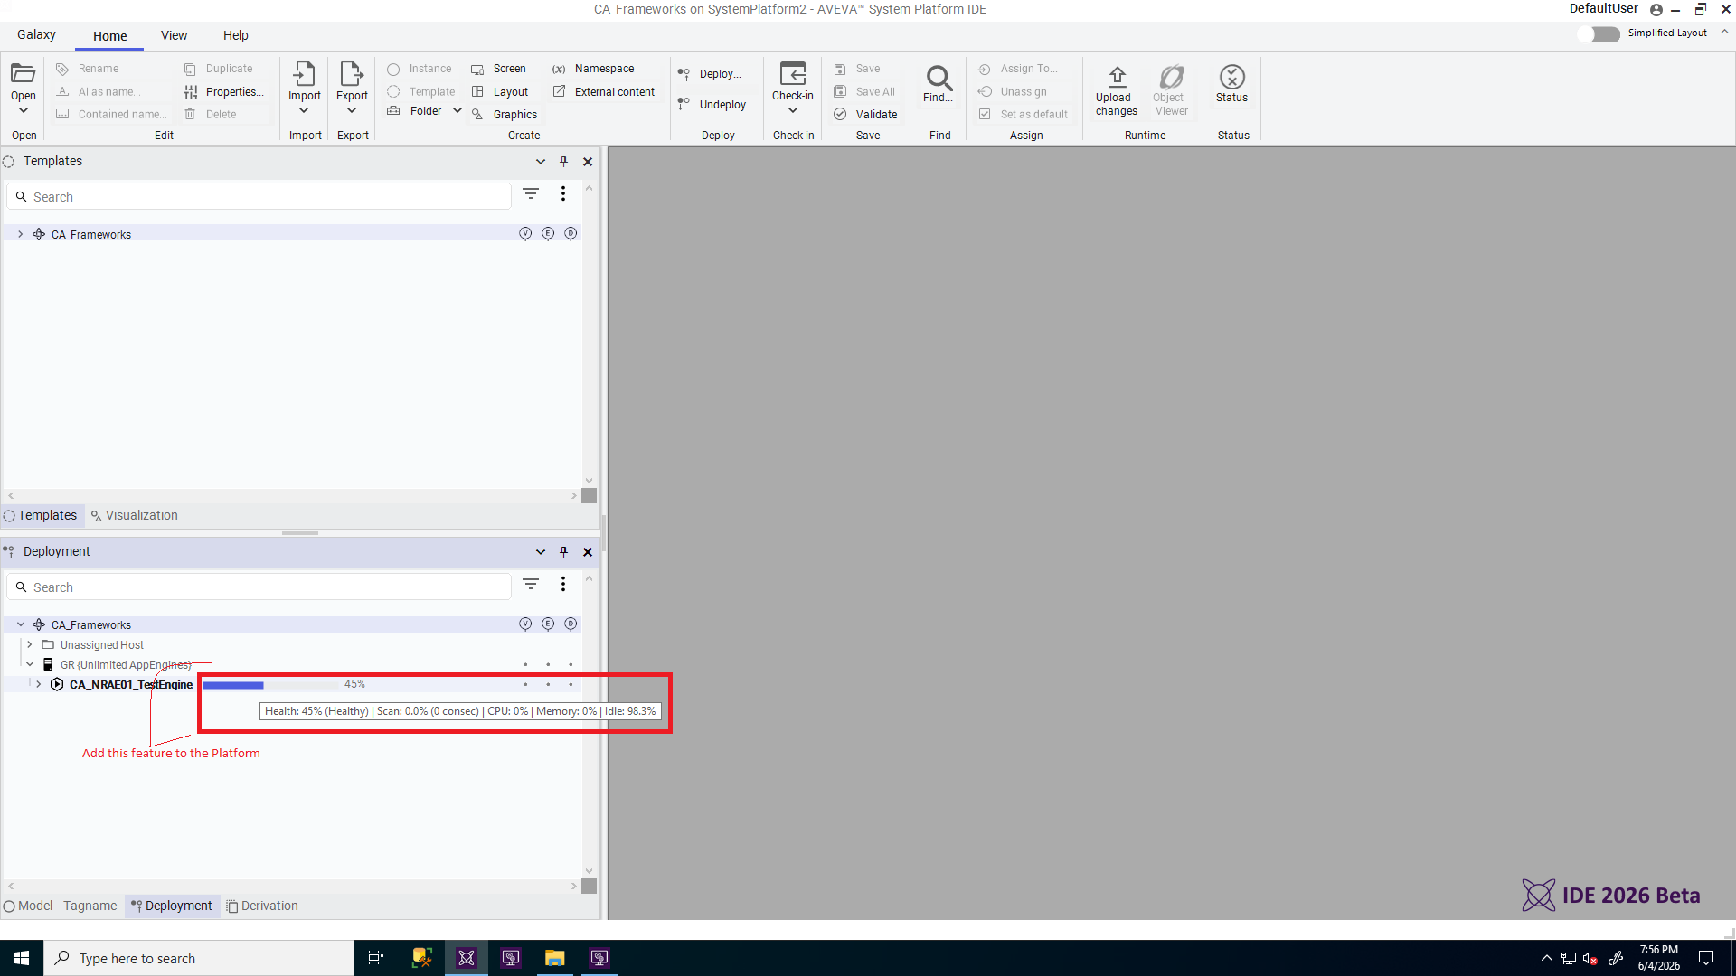Screen dimensions: 1736x976
Task: Toggle the V indicator on Deployment CA_Frameworks
Action: coord(525,624)
